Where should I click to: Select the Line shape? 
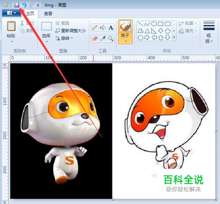[x=140, y=24]
